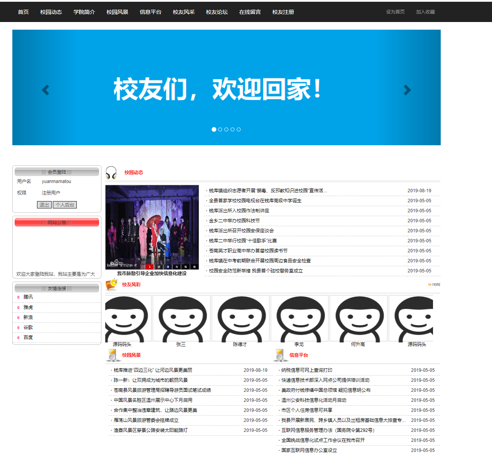Viewport: 492px width, 455px height.
Task: Click the 个人后台 button
Action: tap(64, 205)
